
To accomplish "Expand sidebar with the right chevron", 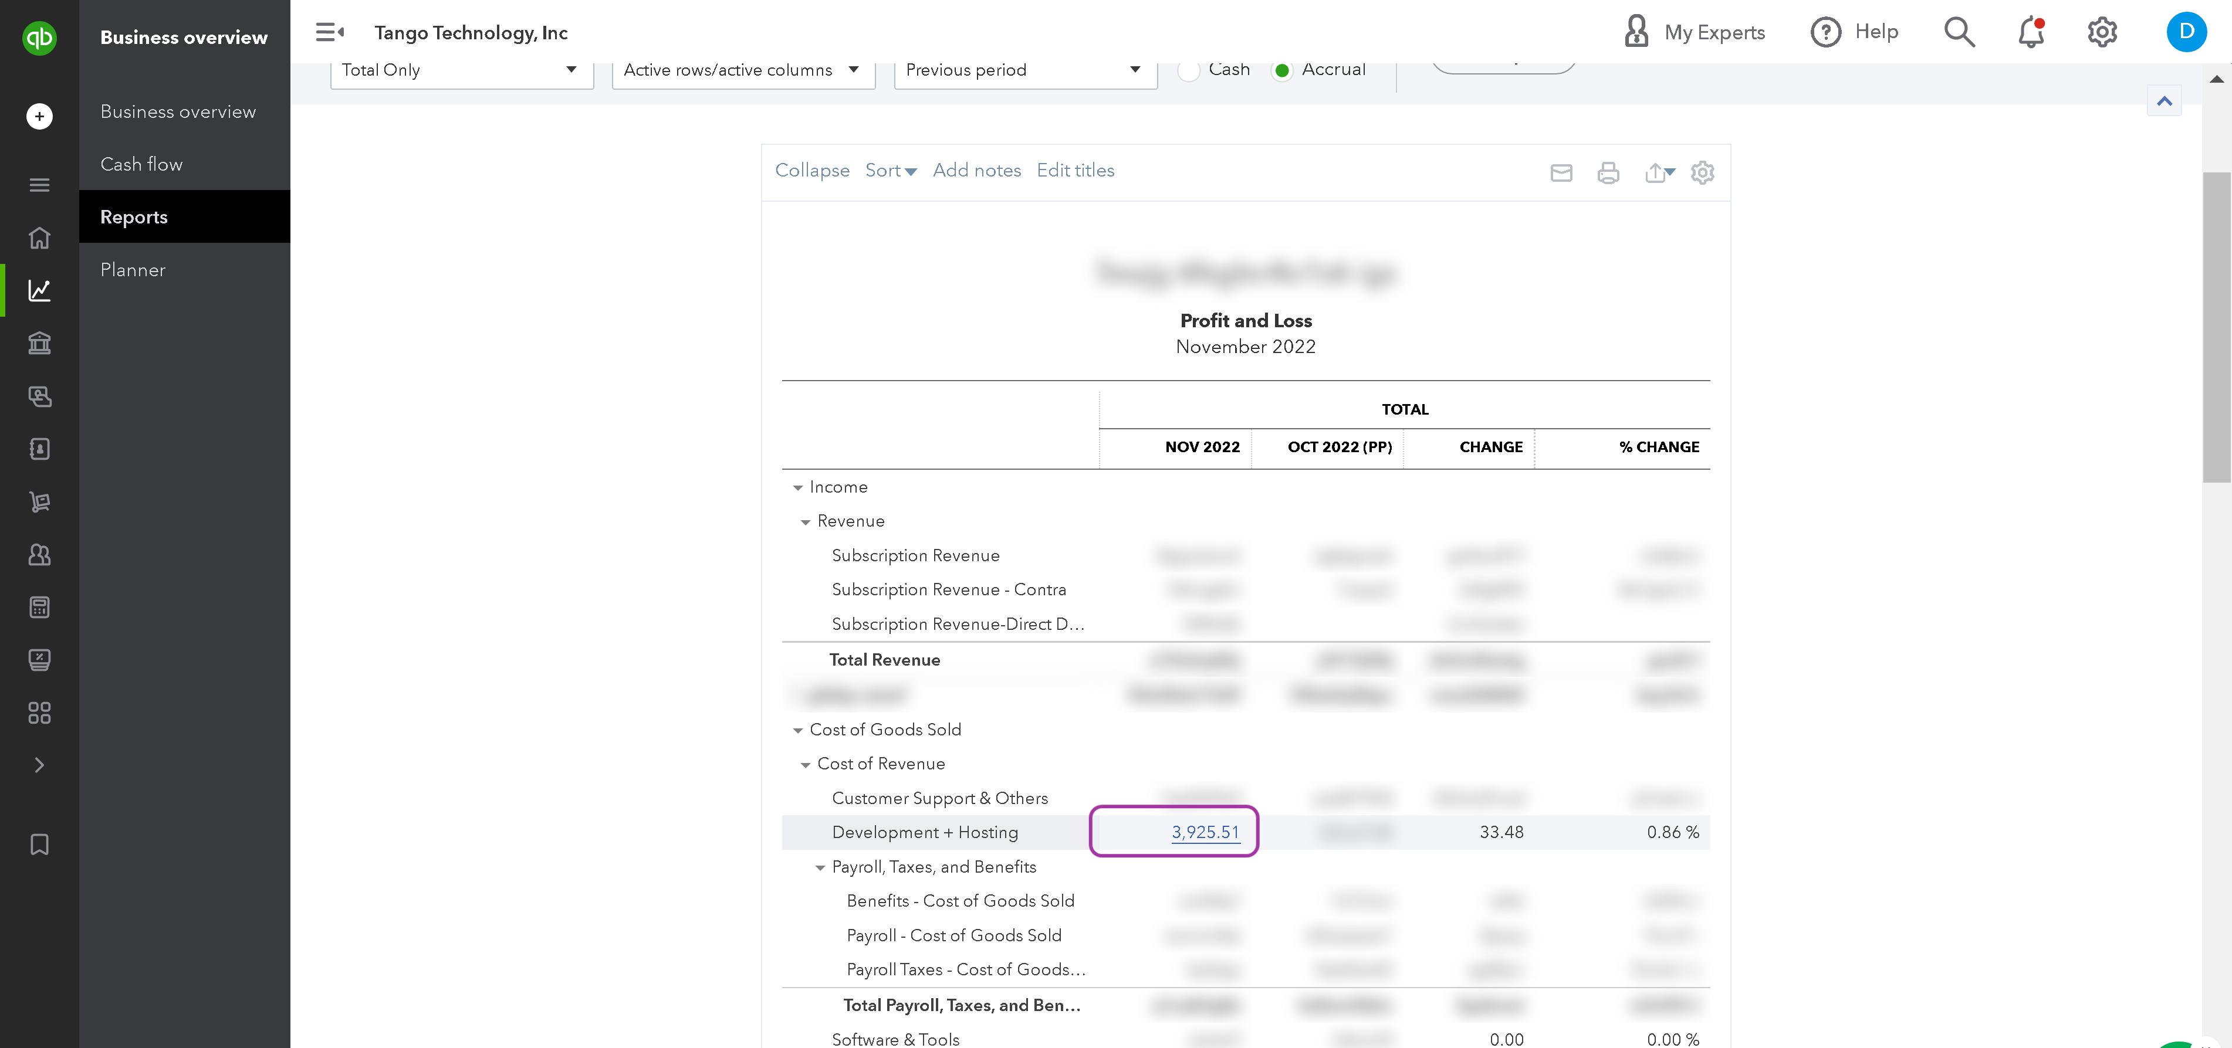I will click(39, 765).
